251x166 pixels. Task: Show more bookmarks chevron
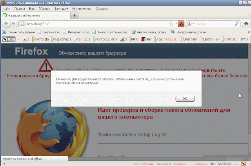click(249, 32)
